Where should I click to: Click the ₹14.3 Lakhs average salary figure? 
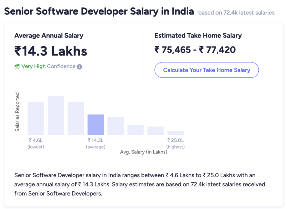click(x=51, y=51)
